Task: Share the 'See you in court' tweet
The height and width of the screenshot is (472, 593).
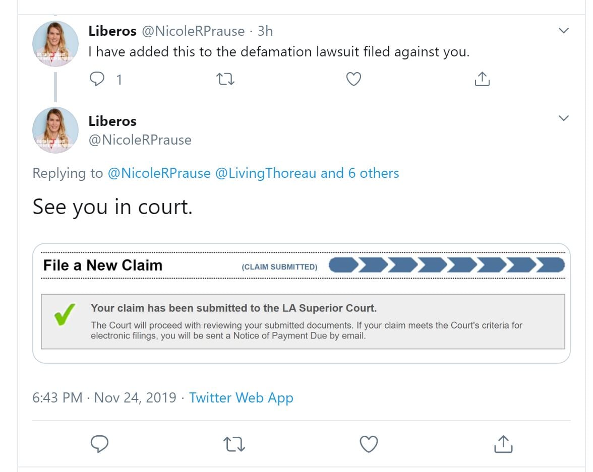Action: 503,444
